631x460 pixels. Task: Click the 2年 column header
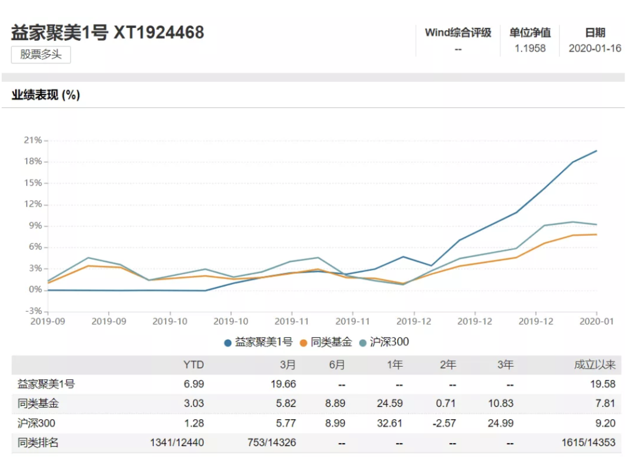pos(448,365)
